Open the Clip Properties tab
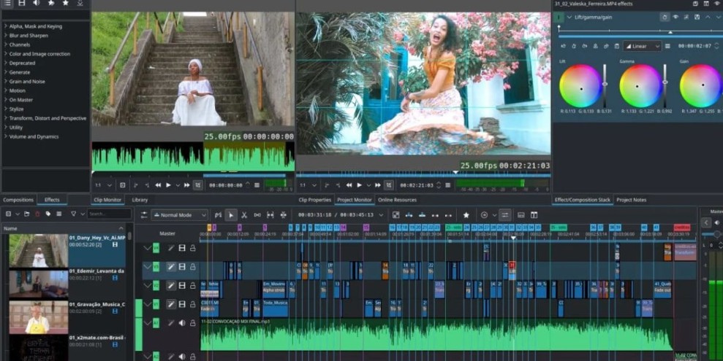The height and width of the screenshot is (361, 723). click(x=315, y=200)
